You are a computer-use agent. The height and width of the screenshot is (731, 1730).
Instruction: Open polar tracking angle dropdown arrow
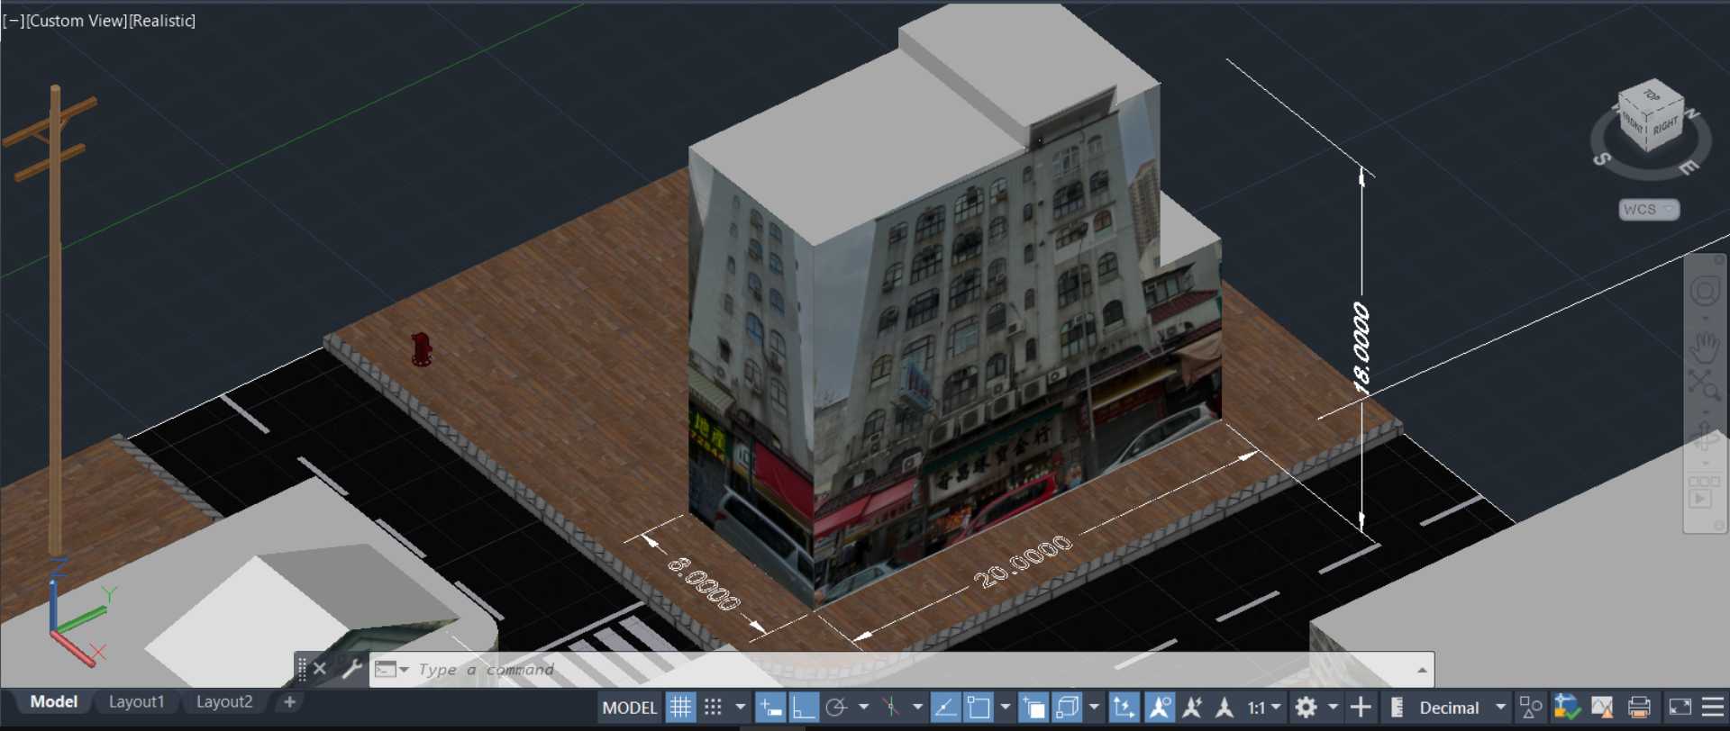[863, 708]
